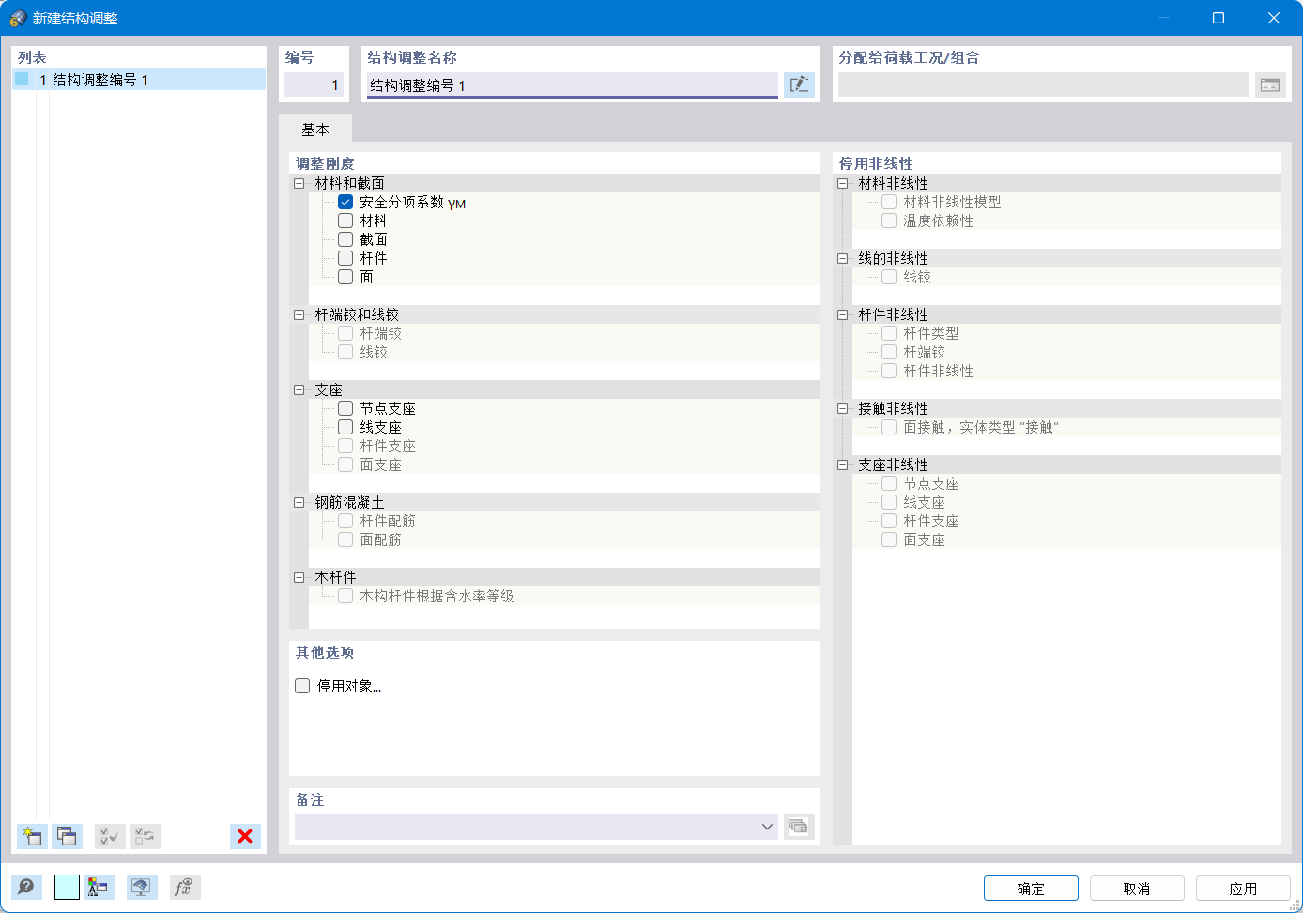Image resolution: width=1303 pixels, height=913 pixels.
Task: Enable the 截面 checkbox
Action: (x=345, y=239)
